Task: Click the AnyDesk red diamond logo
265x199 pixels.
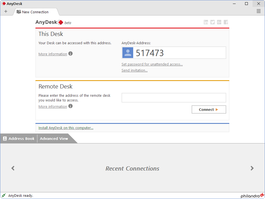Action: [x=60, y=22]
